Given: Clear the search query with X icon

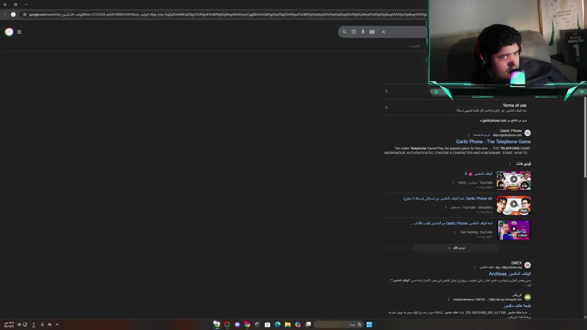Looking at the screenshot, I should point(383,32).
